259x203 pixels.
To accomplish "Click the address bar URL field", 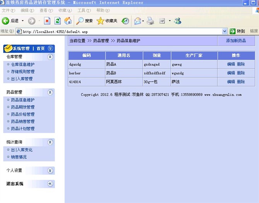I will [x=121, y=31].
